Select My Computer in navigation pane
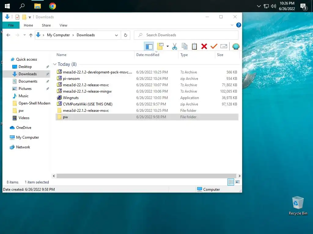 (x=27, y=137)
